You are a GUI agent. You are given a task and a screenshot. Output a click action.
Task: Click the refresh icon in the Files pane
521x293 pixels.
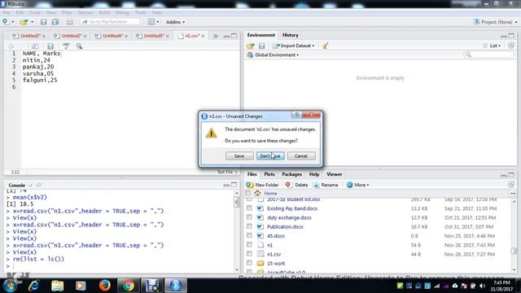click(511, 185)
